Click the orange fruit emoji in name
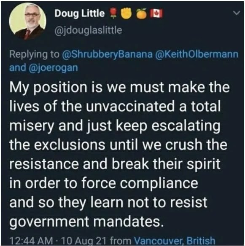Screen dimensions: 245x246 point(141,13)
